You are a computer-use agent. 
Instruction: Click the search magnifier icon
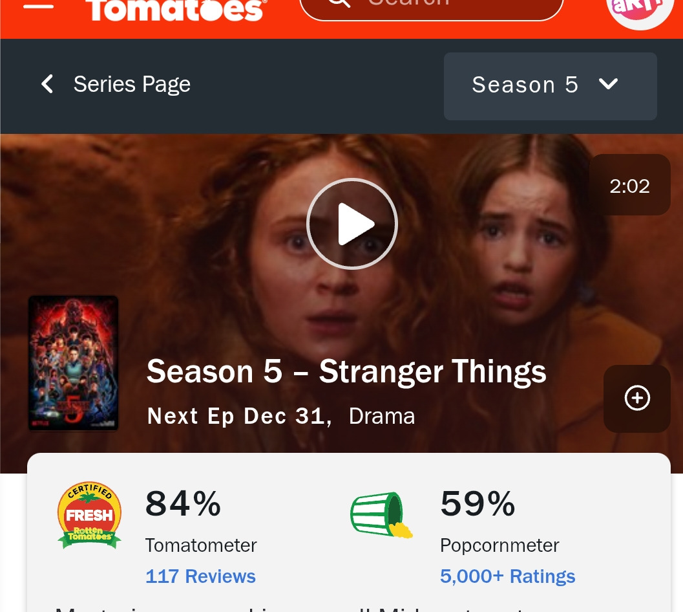339,3
